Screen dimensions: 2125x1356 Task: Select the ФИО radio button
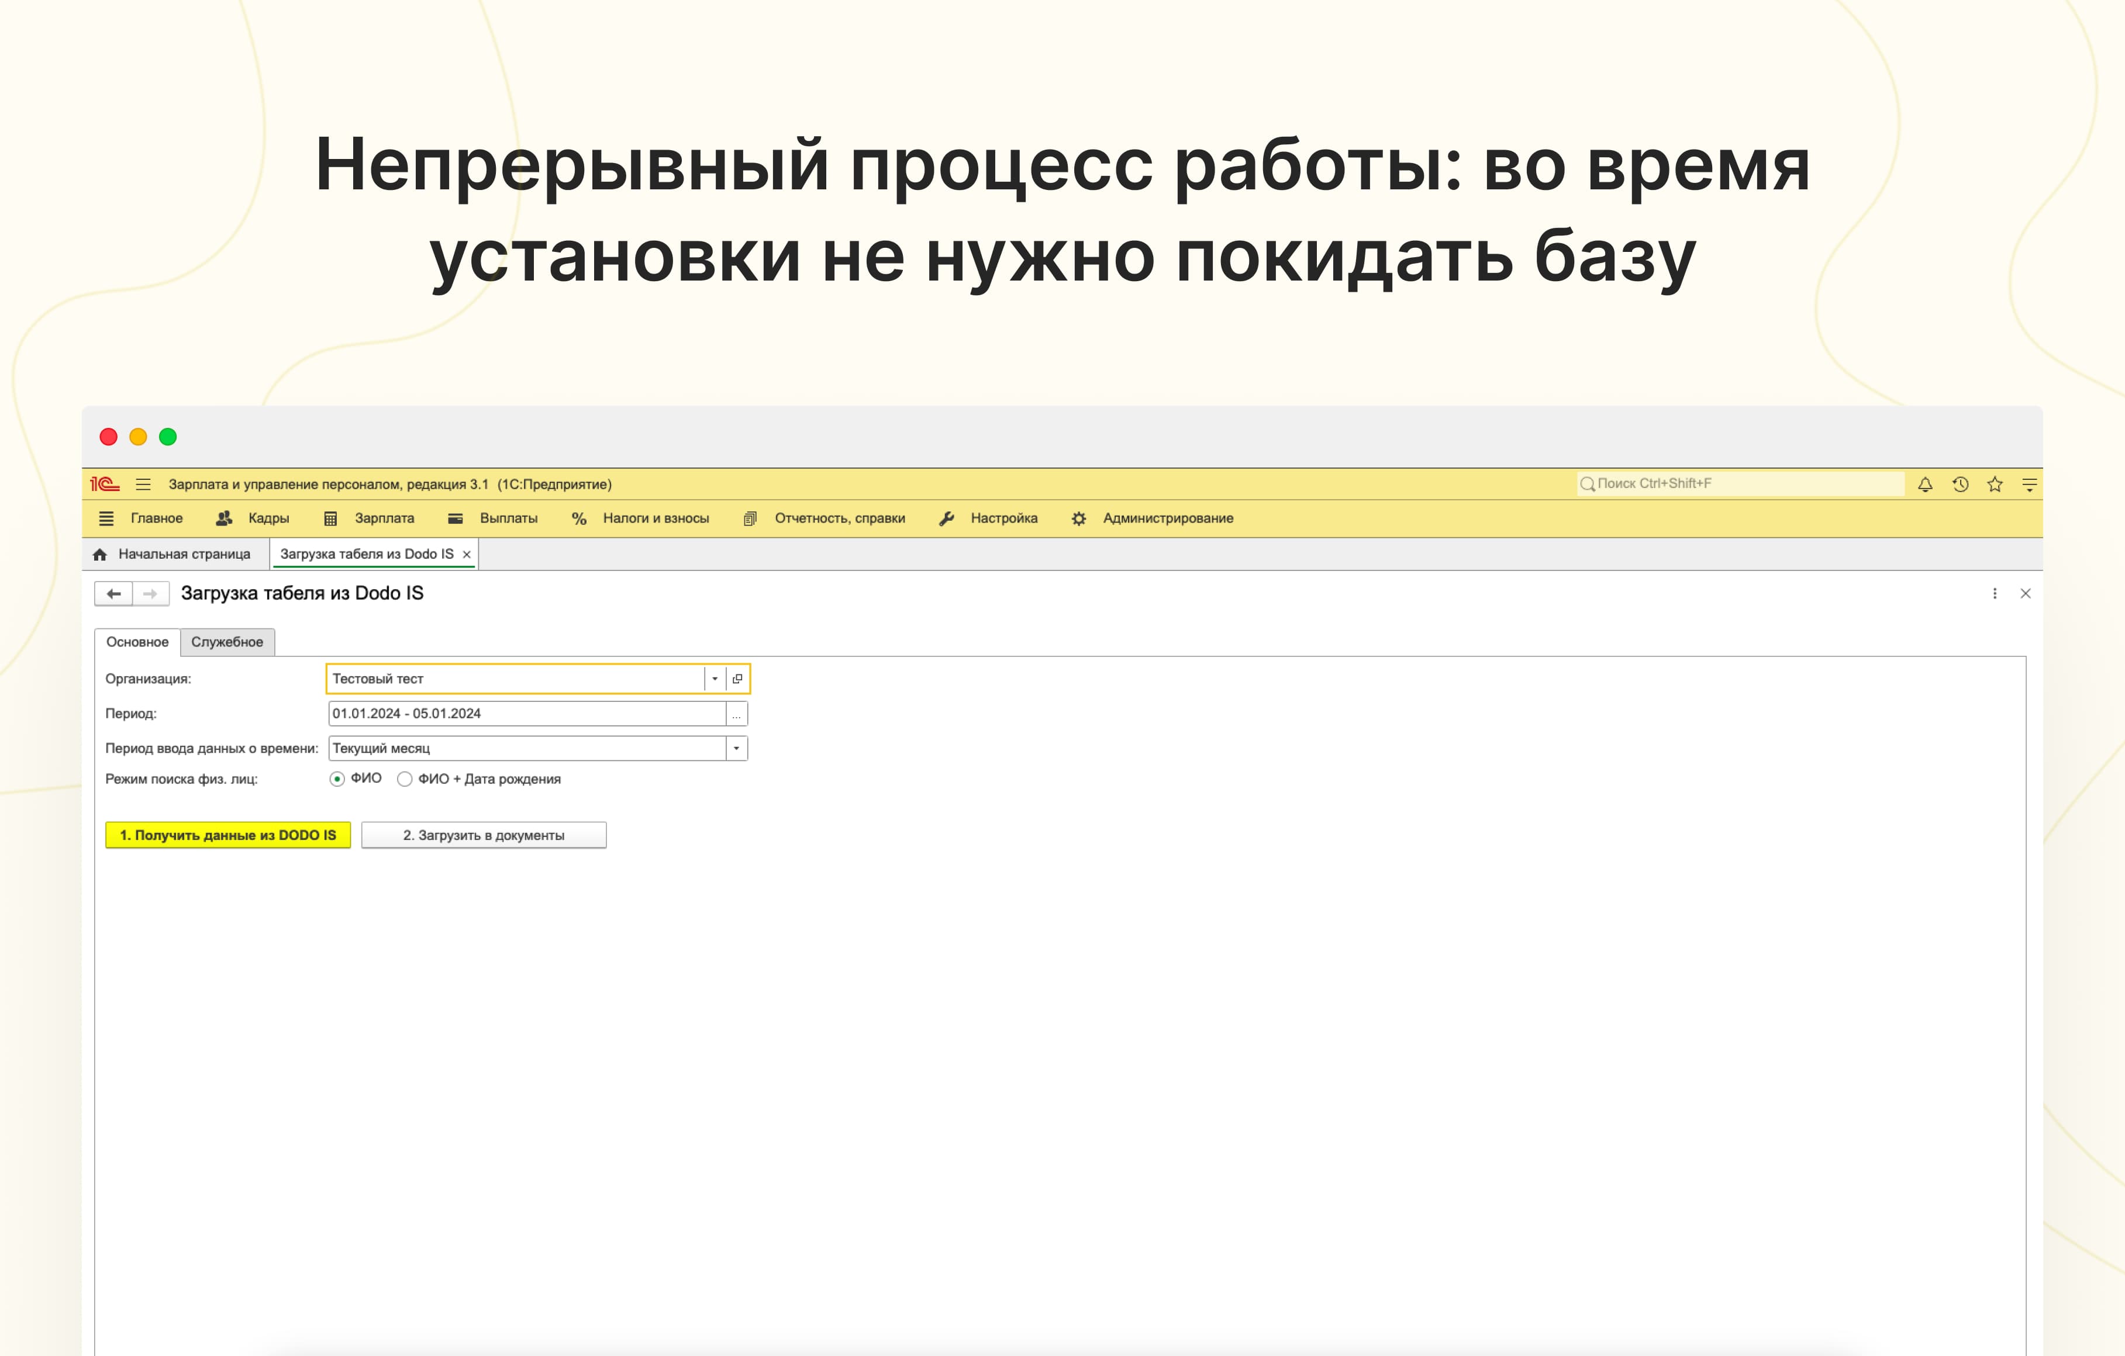(x=337, y=779)
